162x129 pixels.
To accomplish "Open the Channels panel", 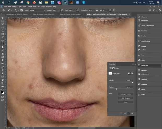I will click(x=144, y=84).
